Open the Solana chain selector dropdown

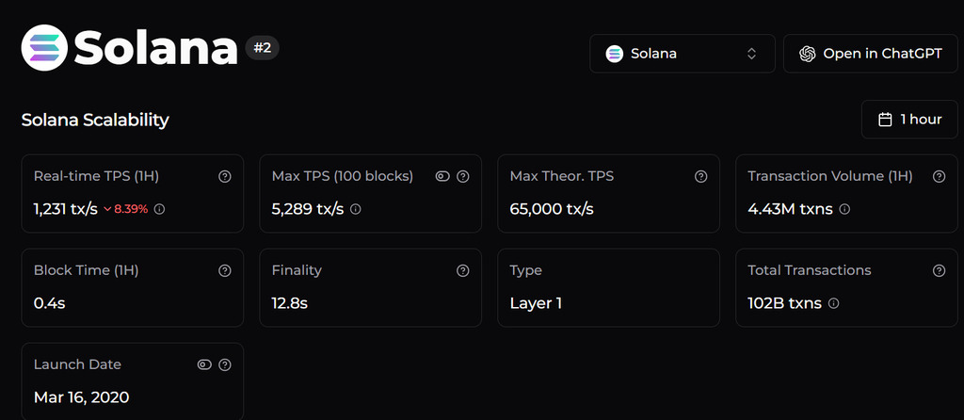click(683, 54)
